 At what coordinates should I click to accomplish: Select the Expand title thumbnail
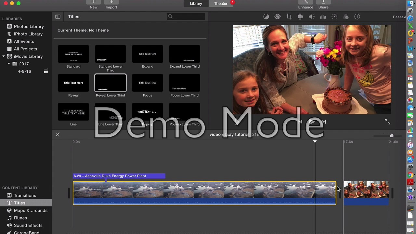point(148,54)
